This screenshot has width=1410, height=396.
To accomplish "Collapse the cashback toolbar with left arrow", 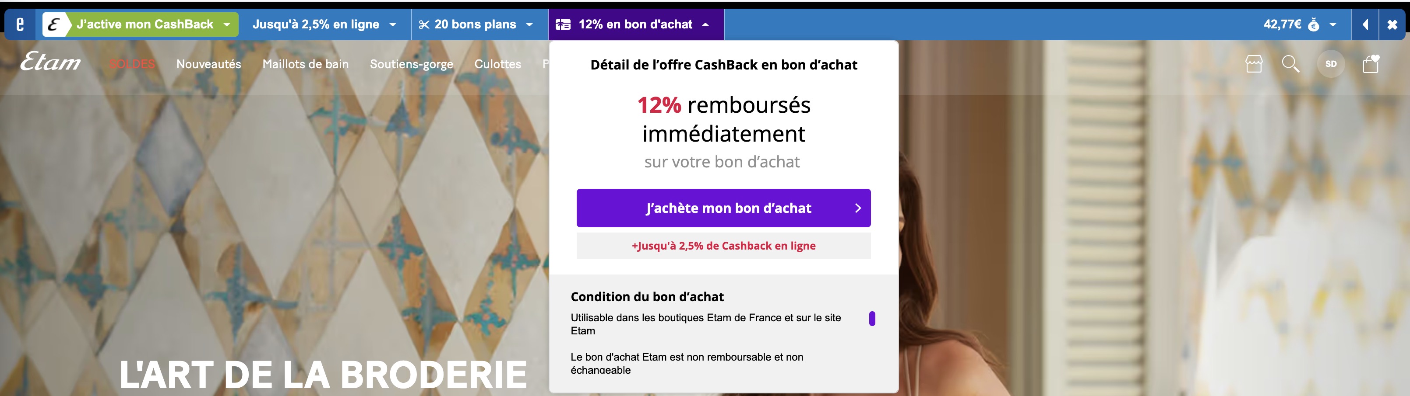I will coord(1366,24).
